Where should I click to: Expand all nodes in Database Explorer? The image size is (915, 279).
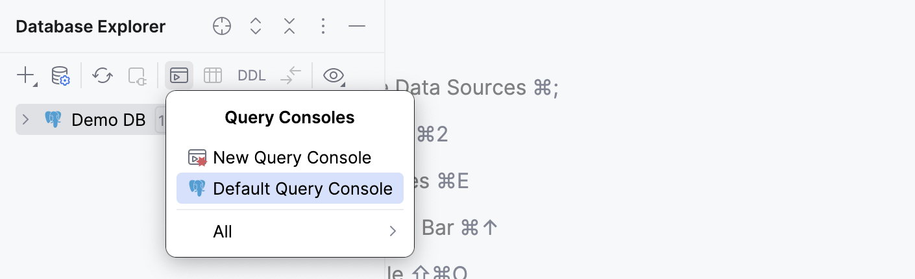(x=256, y=27)
